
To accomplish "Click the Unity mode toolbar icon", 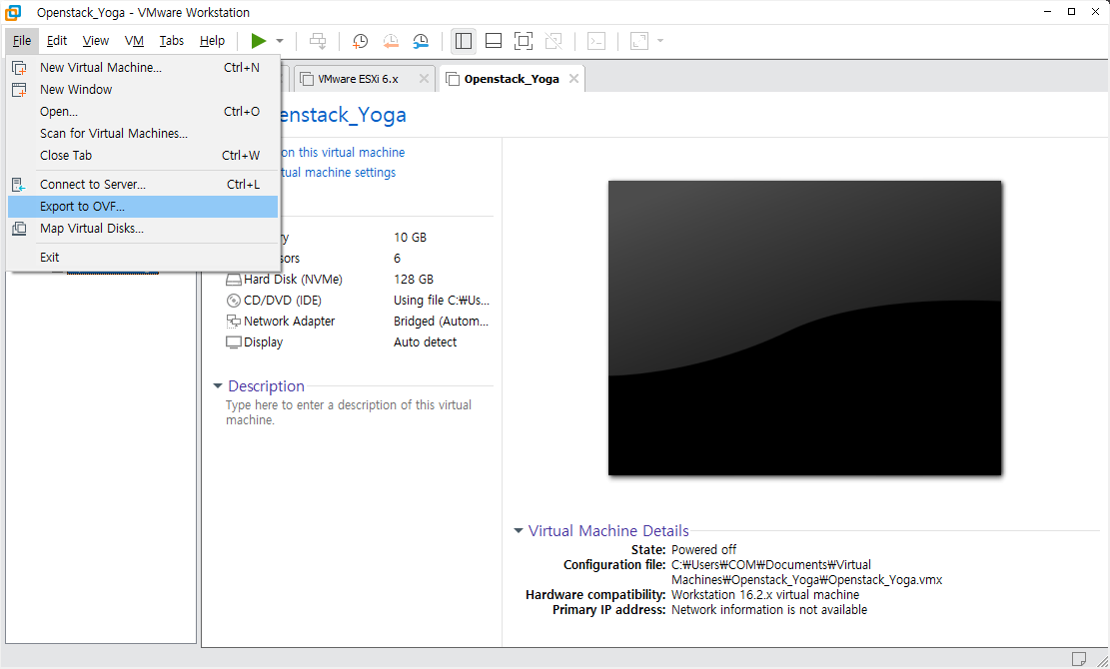I will (554, 41).
